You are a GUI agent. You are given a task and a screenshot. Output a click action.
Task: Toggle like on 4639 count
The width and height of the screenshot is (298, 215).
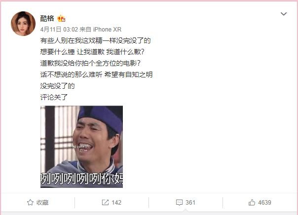pyautogui.click(x=264, y=203)
